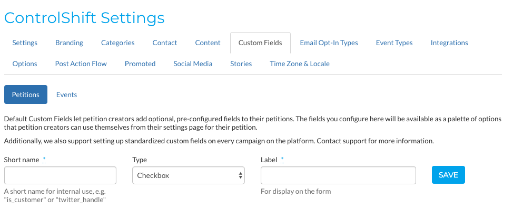Open the Content tab
The image size is (513, 210).
(208, 43)
